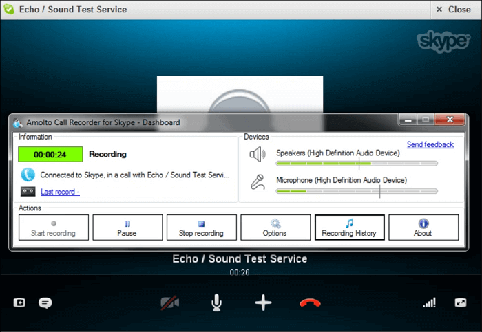Show the contacts sidebar panel icon
Viewport: 482px width, 332px height.
point(19,302)
